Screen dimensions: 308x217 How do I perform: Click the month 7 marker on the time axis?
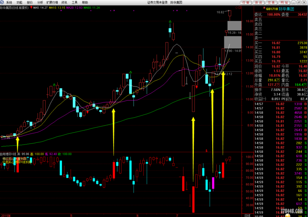pyautogui.click(x=177, y=216)
